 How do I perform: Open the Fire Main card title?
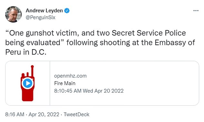click(x=65, y=83)
